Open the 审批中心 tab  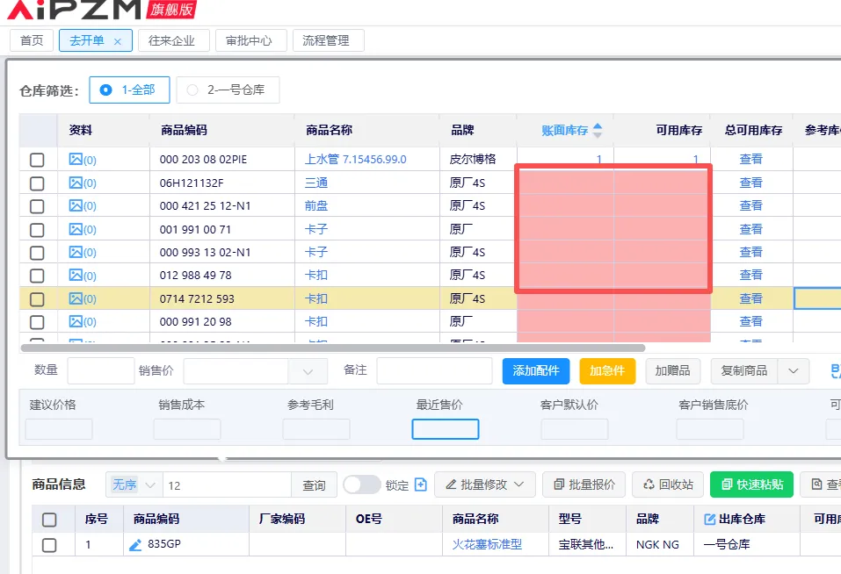[x=250, y=40]
